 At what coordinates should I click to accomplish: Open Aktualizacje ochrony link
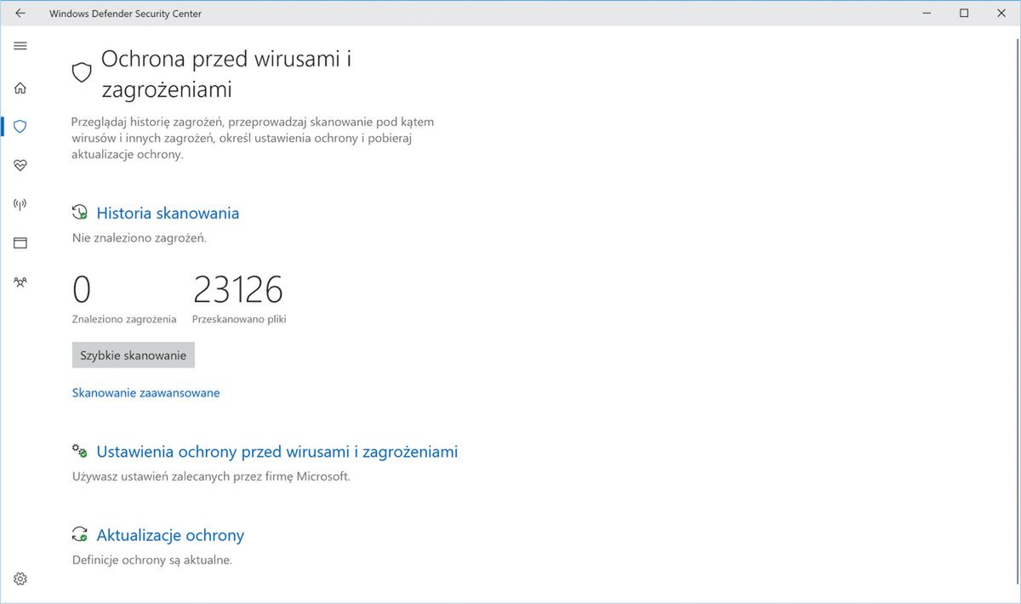[x=170, y=535]
